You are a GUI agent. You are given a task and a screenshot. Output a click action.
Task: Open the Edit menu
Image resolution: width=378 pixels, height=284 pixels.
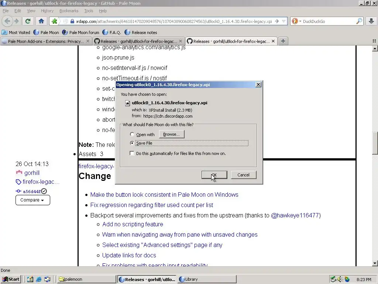click(x=18, y=11)
